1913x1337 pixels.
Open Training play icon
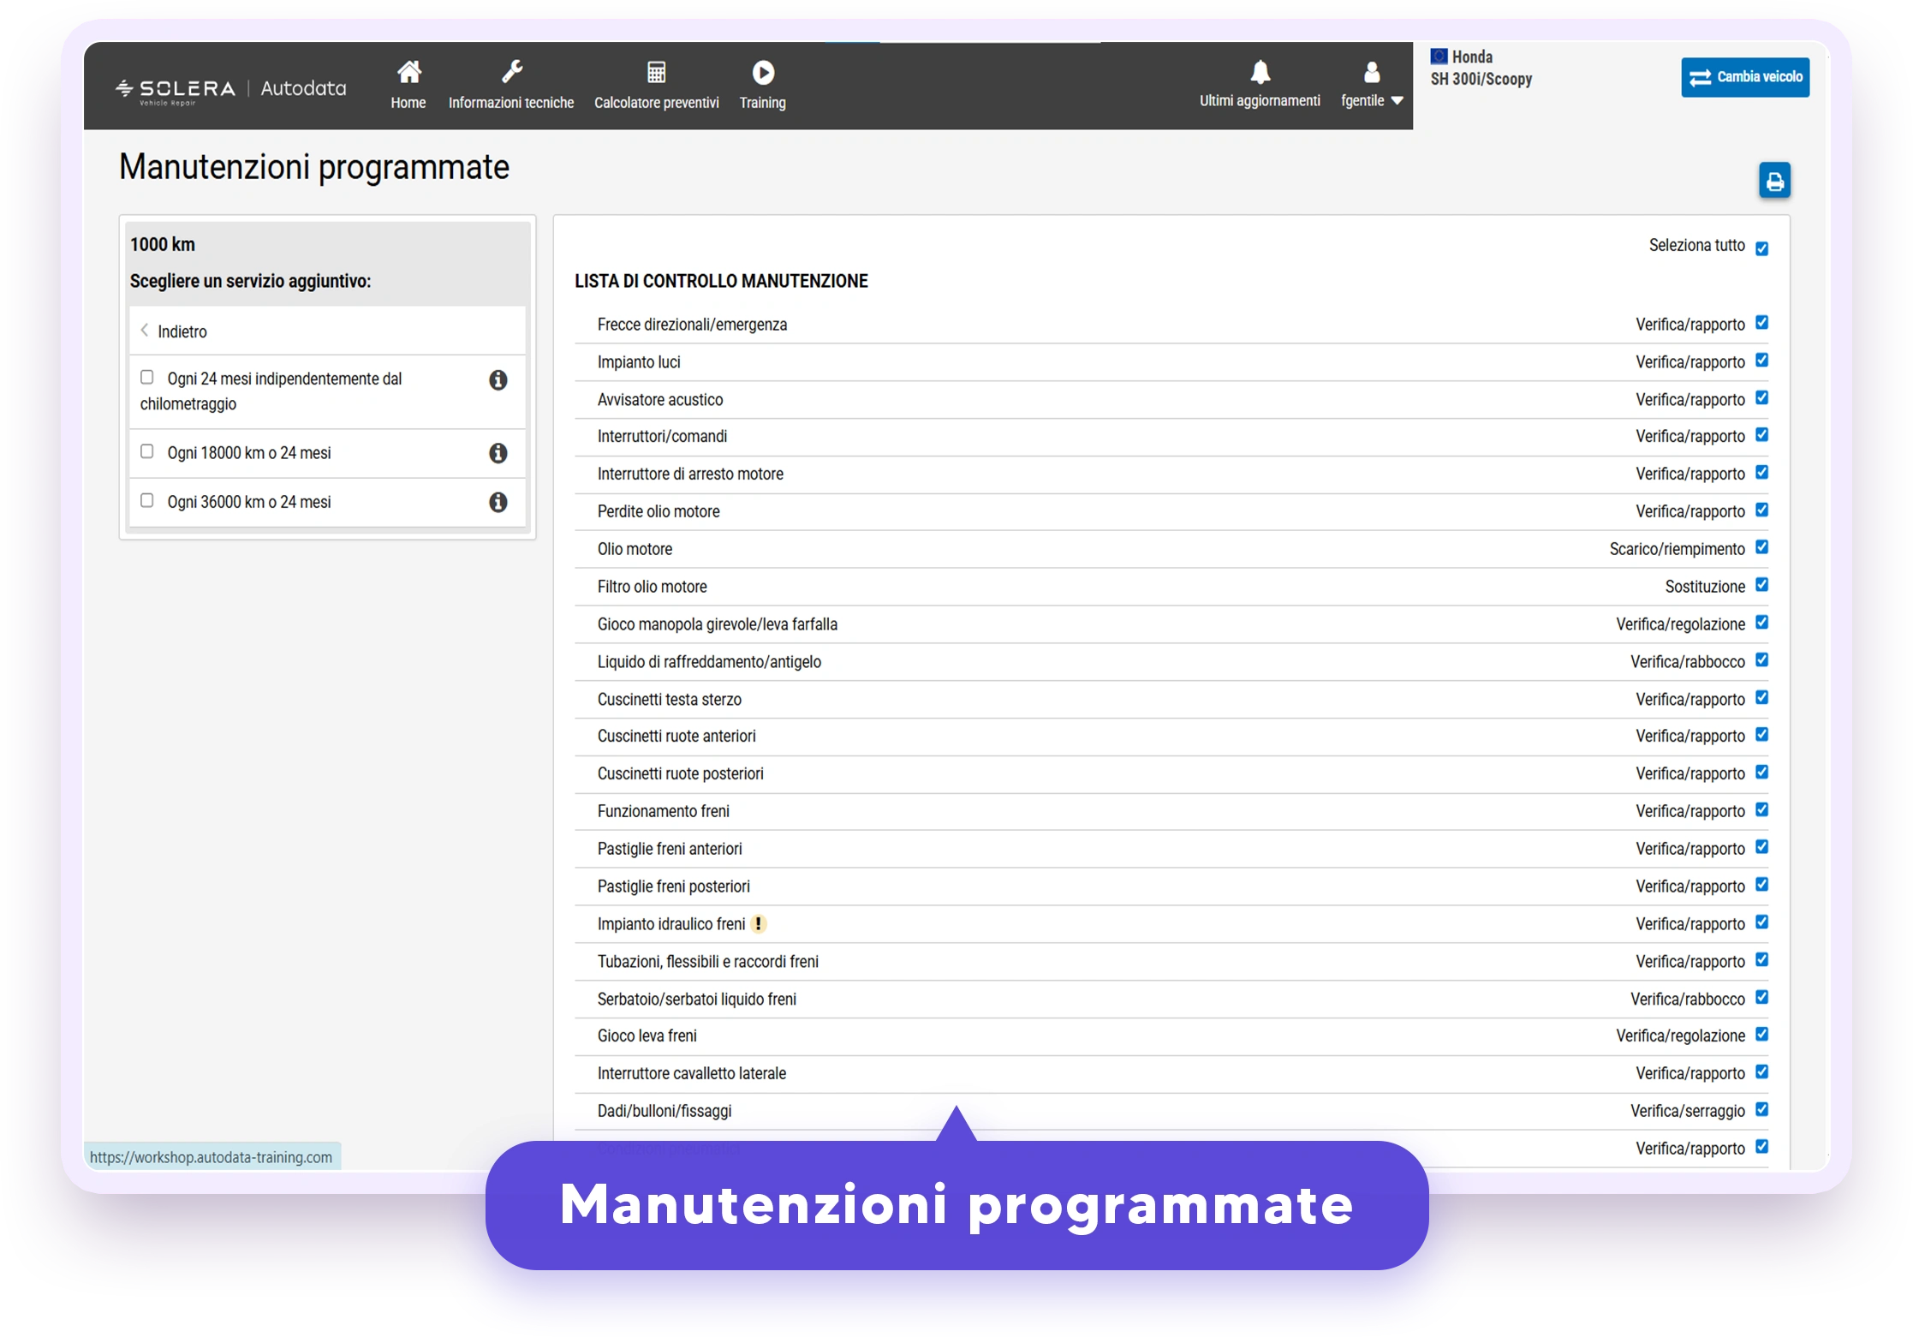click(x=763, y=73)
